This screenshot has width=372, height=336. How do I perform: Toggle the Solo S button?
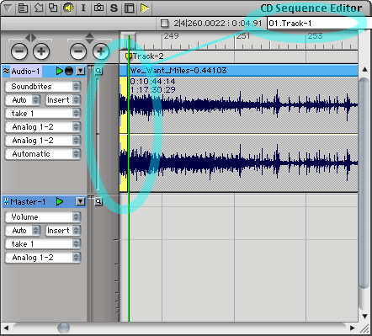click(x=114, y=8)
